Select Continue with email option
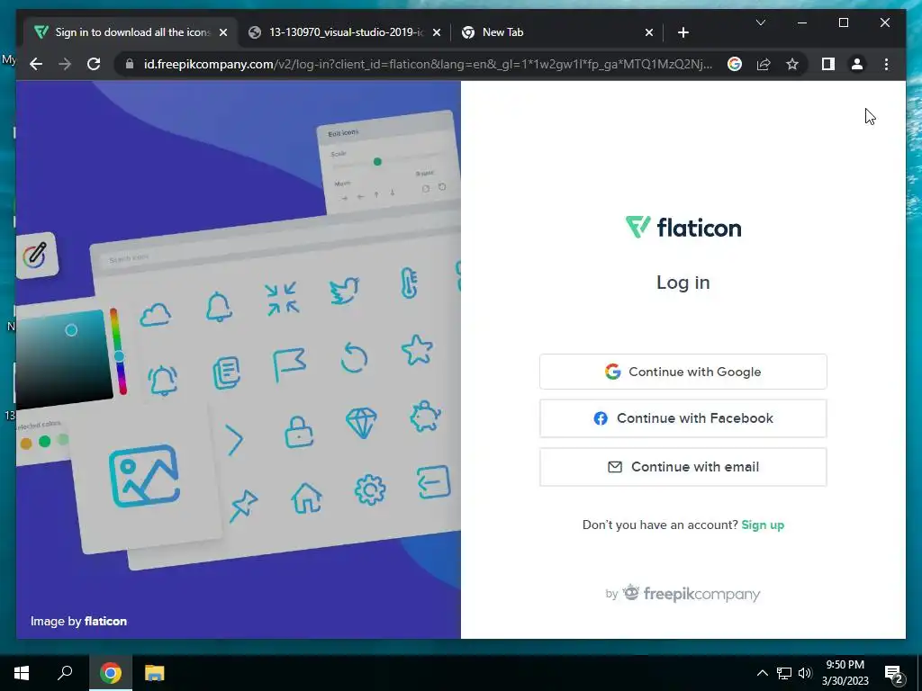 point(682,467)
